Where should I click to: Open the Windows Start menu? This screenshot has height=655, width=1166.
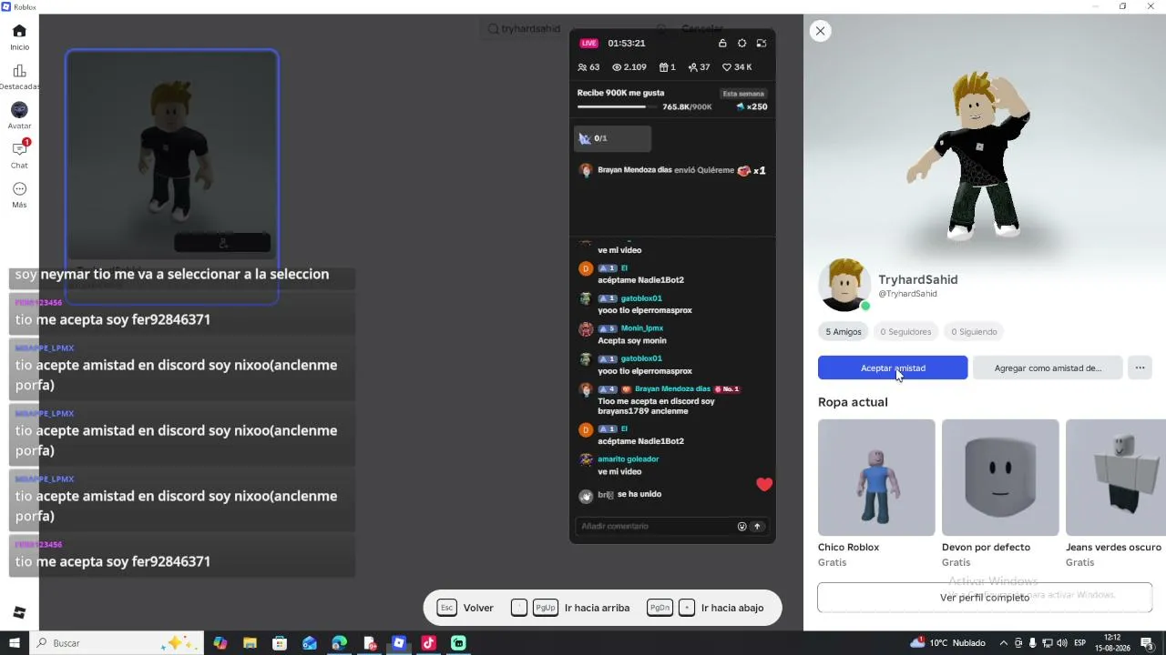(15, 643)
